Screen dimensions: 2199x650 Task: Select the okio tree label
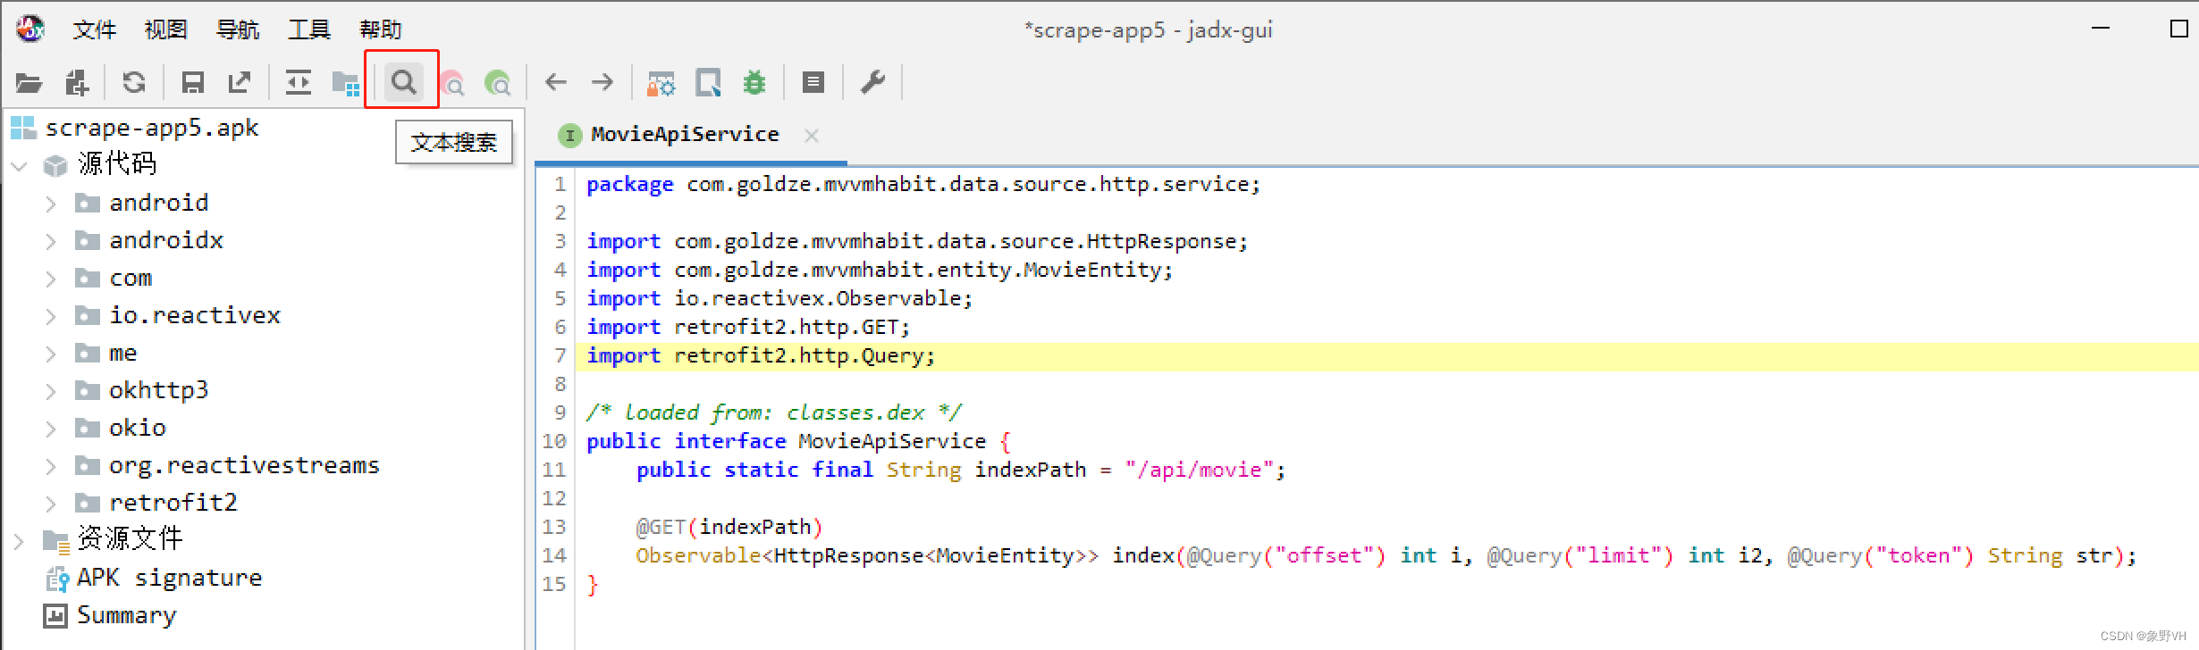click(138, 428)
